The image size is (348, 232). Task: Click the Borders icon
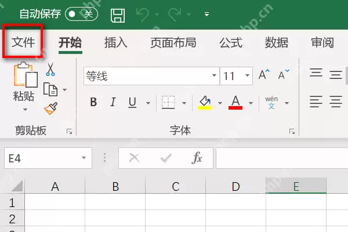[168, 102]
